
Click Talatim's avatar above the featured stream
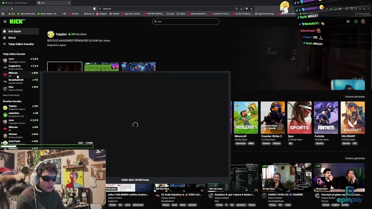51,34
